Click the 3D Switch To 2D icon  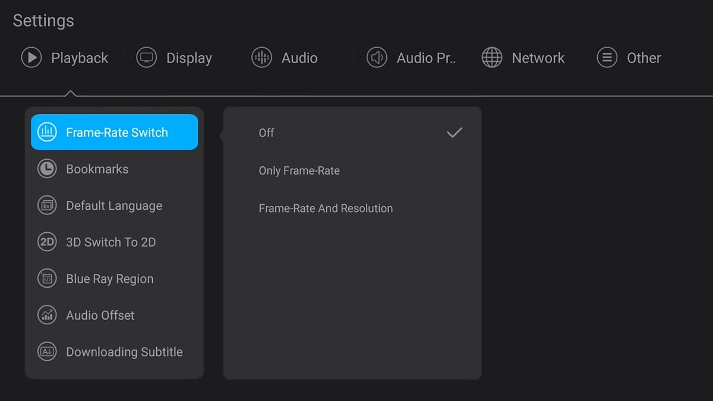point(47,242)
